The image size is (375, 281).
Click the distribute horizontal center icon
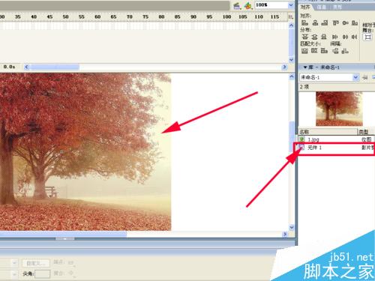pyautogui.click(x=345, y=37)
